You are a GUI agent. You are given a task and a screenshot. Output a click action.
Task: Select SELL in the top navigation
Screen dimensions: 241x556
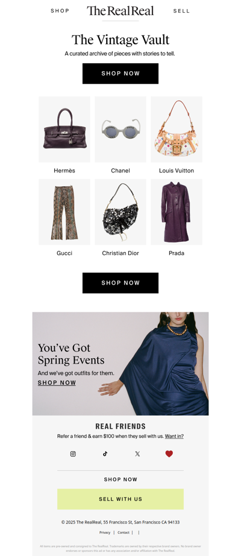181,11
